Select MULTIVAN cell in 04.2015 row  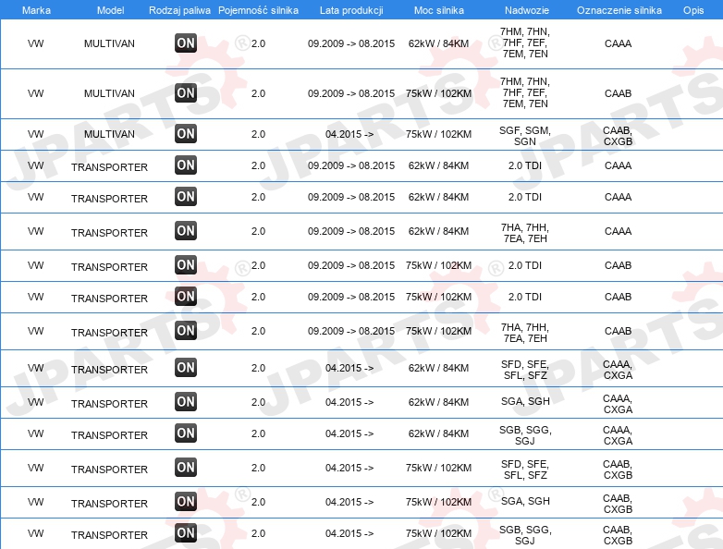109,134
